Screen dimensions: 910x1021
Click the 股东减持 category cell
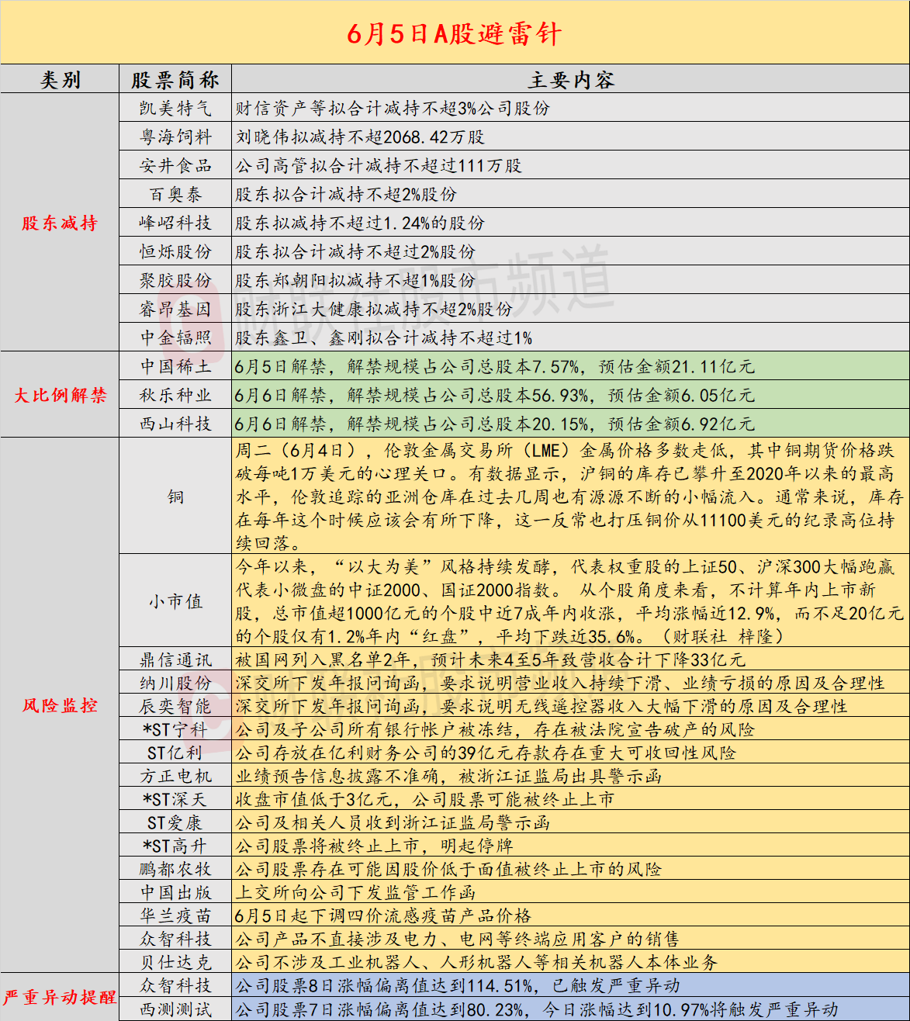(60, 223)
